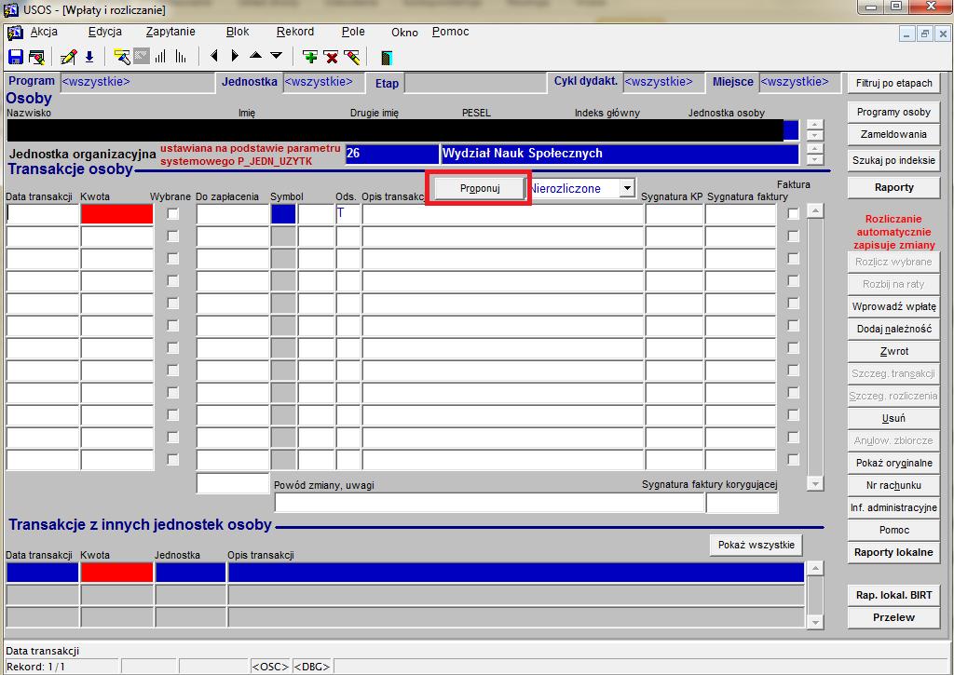Click unit code field showing 26
The width and height of the screenshot is (954, 675).
click(392, 155)
